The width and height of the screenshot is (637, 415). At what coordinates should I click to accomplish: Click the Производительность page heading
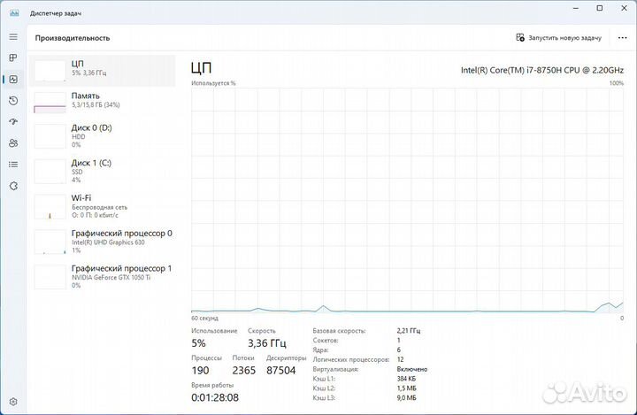point(73,38)
